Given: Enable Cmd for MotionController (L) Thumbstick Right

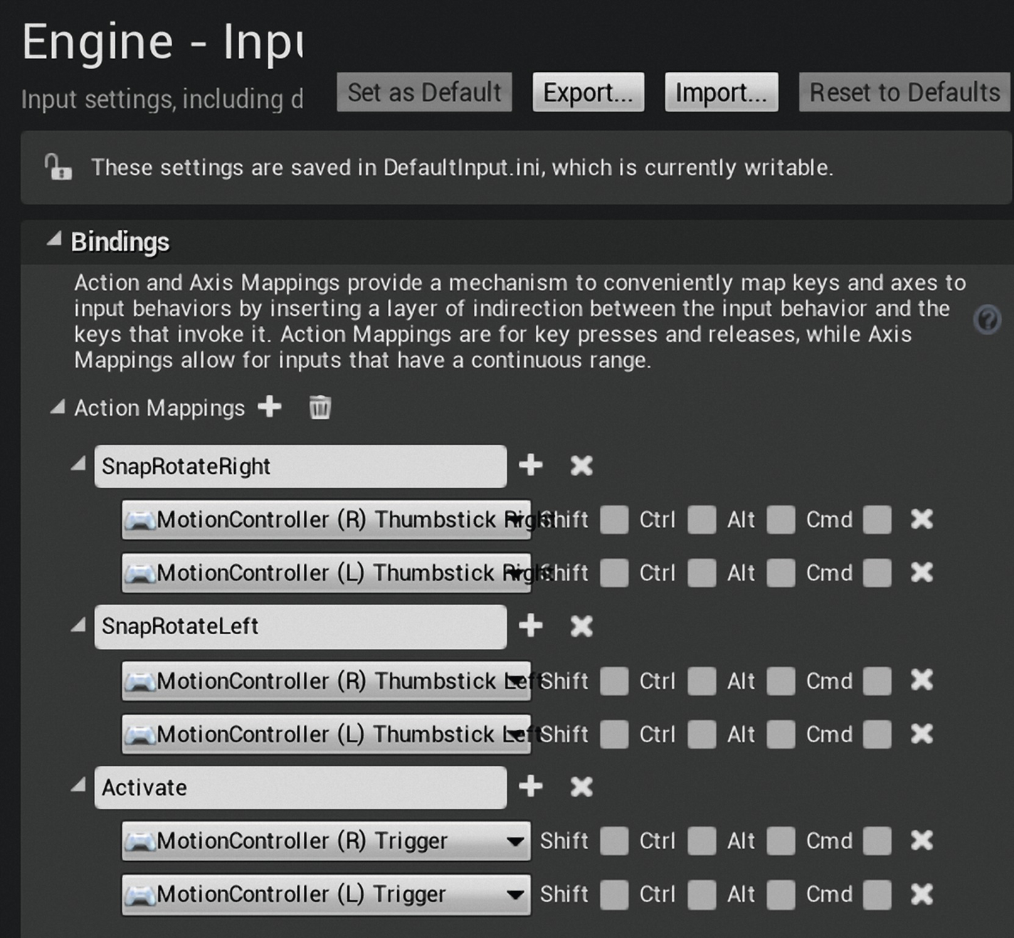Looking at the screenshot, I should pos(877,573).
